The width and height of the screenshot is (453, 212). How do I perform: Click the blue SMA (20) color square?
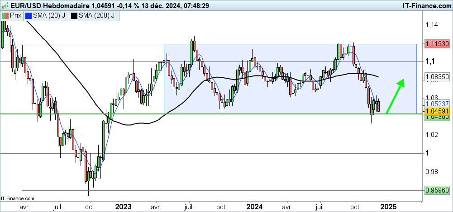point(29,15)
